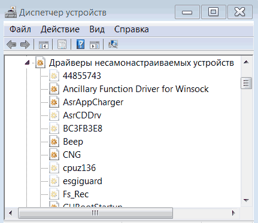
Task: Open the Файл menu
Action: click(x=20, y=29)
